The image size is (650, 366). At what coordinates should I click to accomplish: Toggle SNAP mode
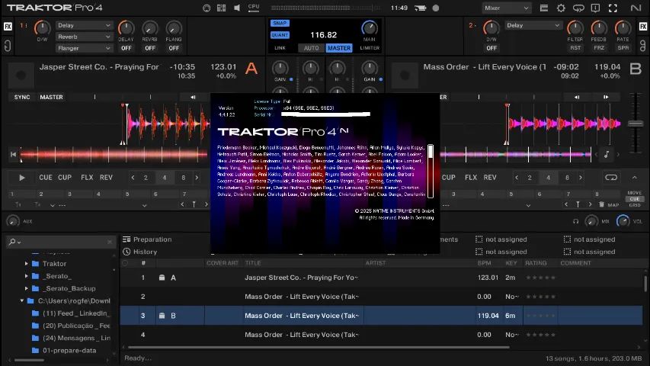coord(280,23)
